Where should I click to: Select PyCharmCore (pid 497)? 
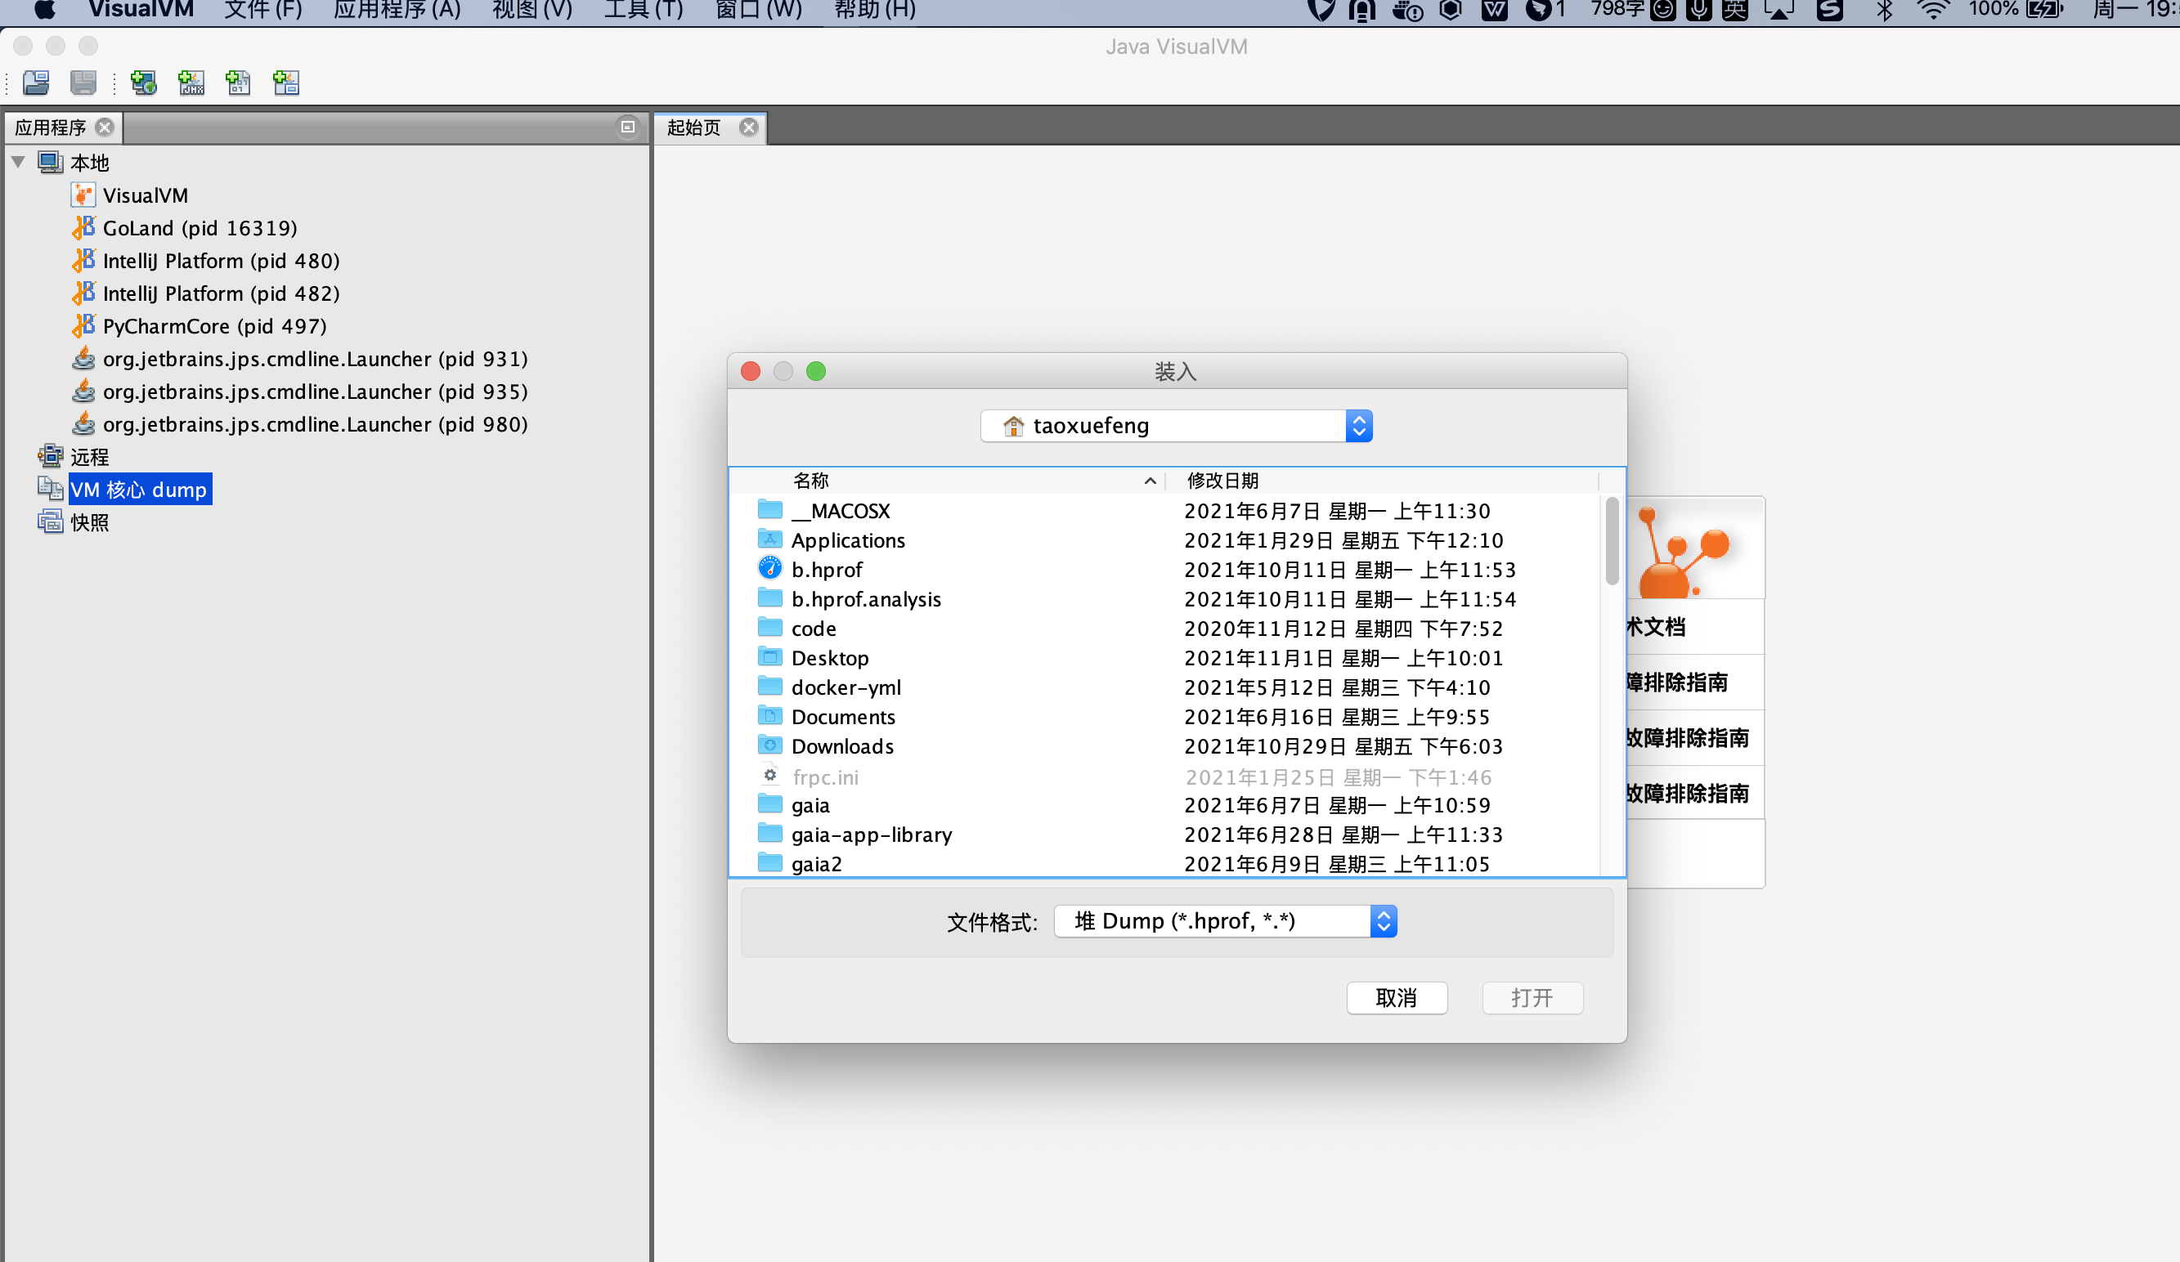click(x=199, y=327)
